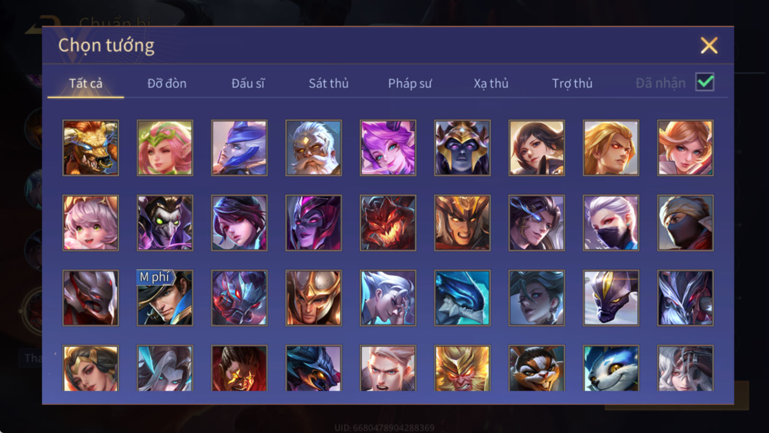Choose the blue wolf cub hero
This screenshot has height=433, width=769.
tap(611, 368)
